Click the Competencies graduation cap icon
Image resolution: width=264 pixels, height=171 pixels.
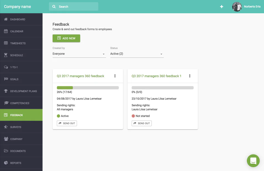(6, 103)
